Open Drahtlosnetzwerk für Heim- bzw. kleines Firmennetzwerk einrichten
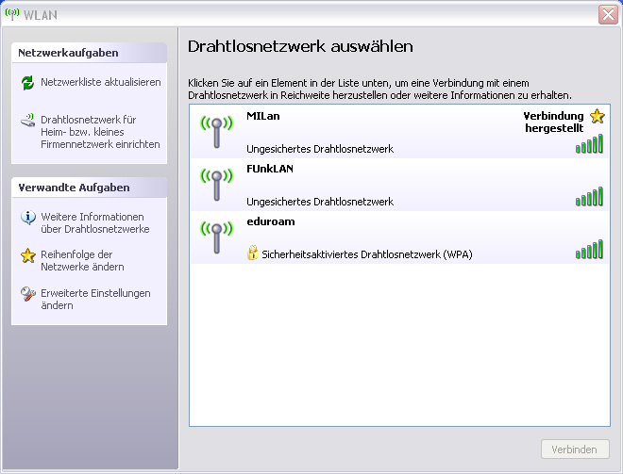Screen dimensions: 623x474 [100, 132]
